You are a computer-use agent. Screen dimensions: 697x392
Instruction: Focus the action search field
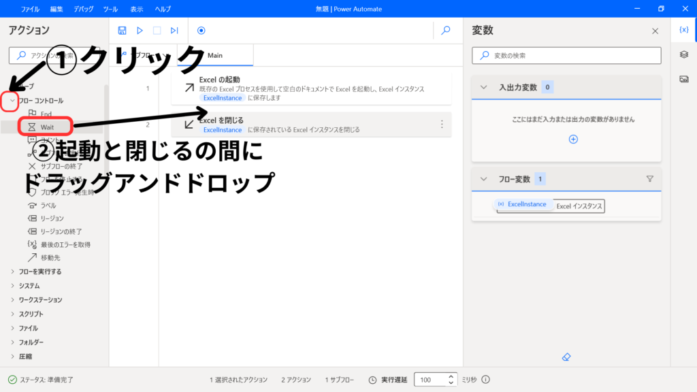[x=54, y=56]
